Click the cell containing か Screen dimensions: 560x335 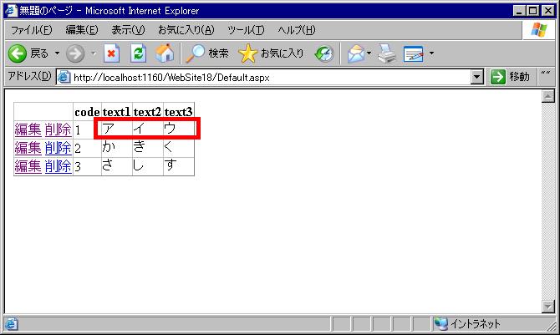pyautogui.click(x=117, y=148)
